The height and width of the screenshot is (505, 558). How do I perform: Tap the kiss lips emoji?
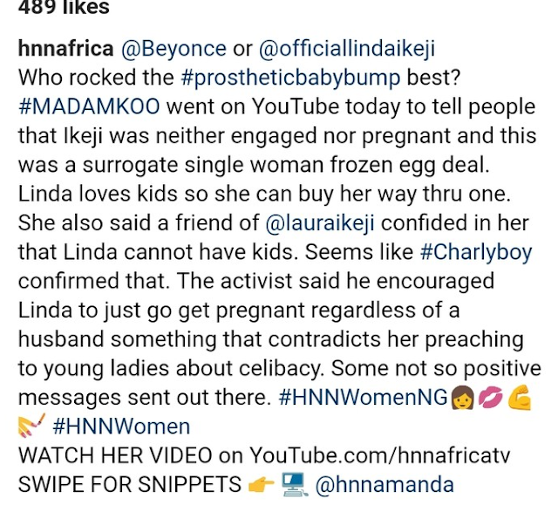pyautogui.click(x=491, y=398)
